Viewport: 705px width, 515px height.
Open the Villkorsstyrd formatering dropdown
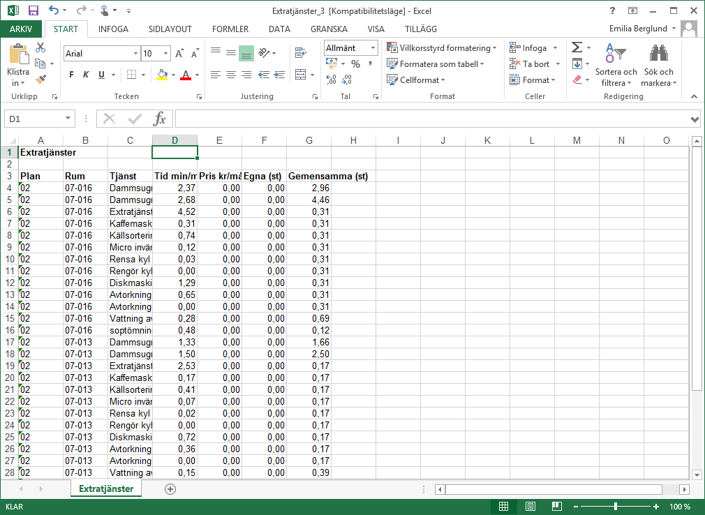pos(441,48)
